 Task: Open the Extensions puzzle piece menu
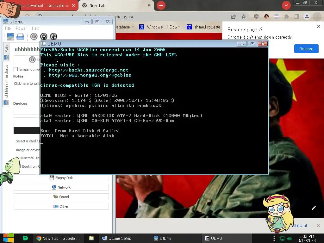tap(287, 17)
